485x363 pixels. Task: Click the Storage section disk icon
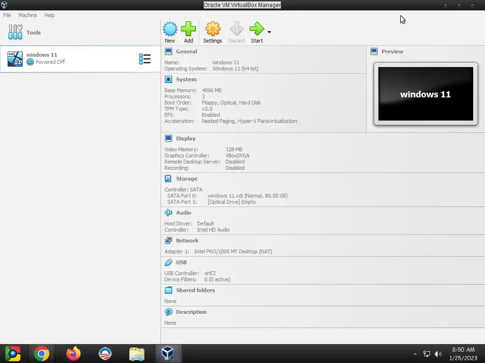[x=168, y=179]
